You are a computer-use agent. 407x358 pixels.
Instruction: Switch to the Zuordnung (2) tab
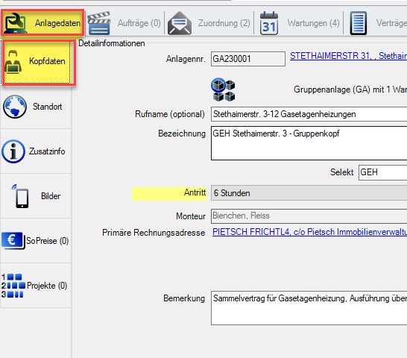coord(209,23)
